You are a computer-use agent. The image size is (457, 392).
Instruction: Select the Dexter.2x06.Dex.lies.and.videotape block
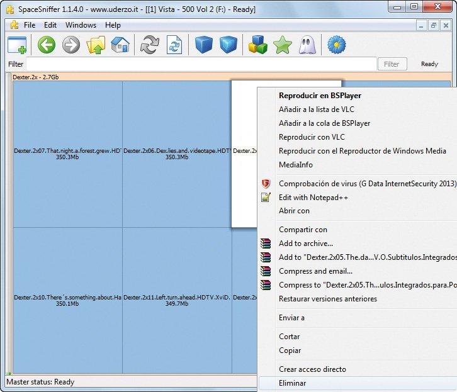(x=177, y=154)
